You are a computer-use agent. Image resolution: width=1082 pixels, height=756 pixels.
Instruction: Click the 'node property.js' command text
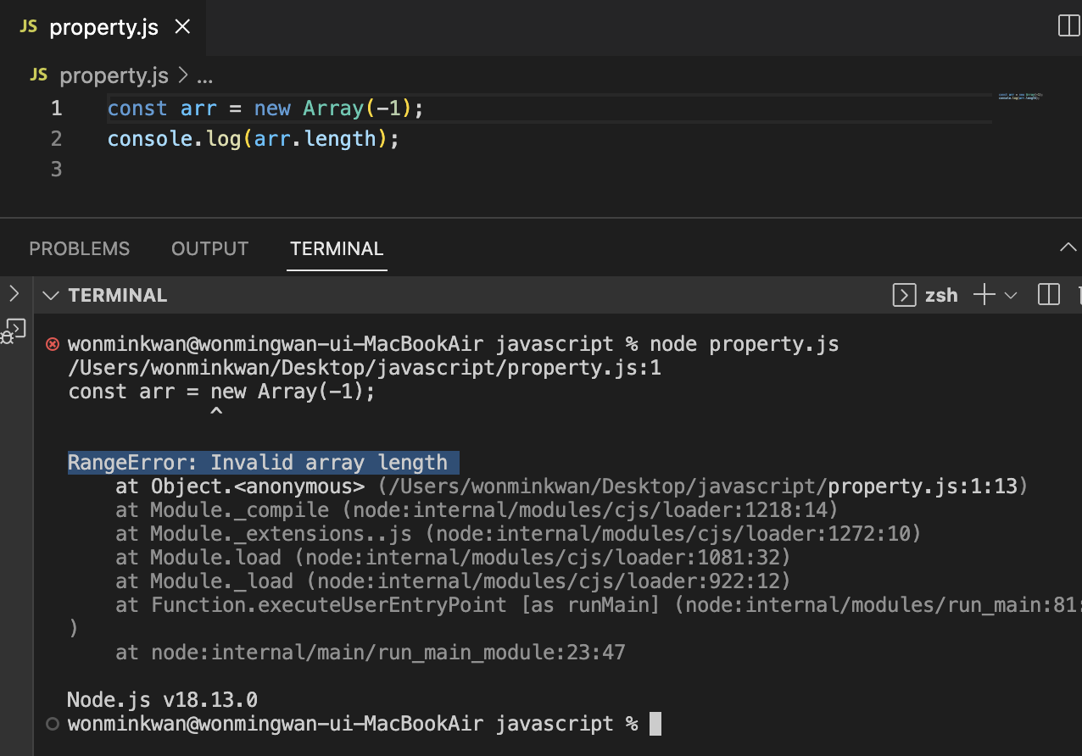[x=745, y=344]
